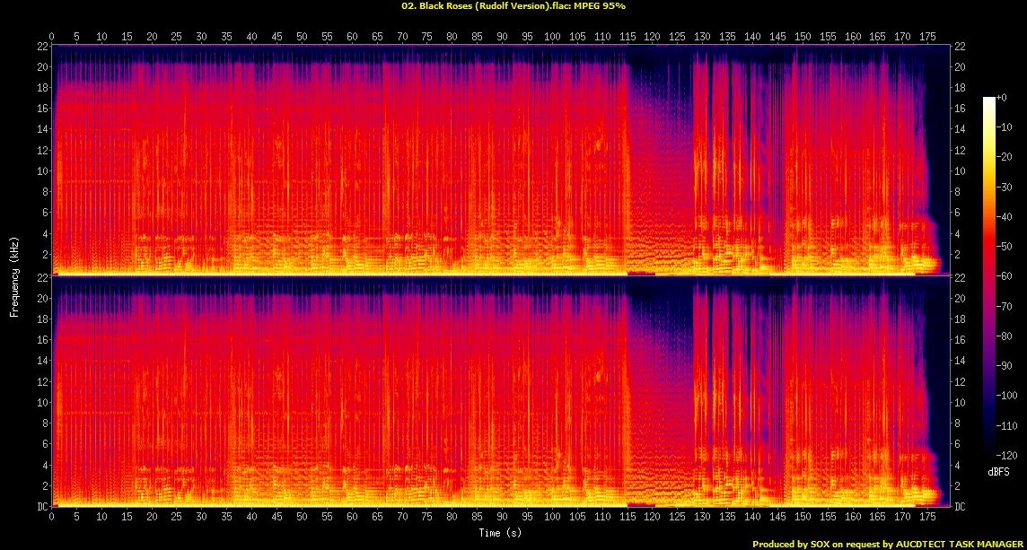Click the "115" tick on the bottom time axis
1027x550 pixels.
pos(628,517)
